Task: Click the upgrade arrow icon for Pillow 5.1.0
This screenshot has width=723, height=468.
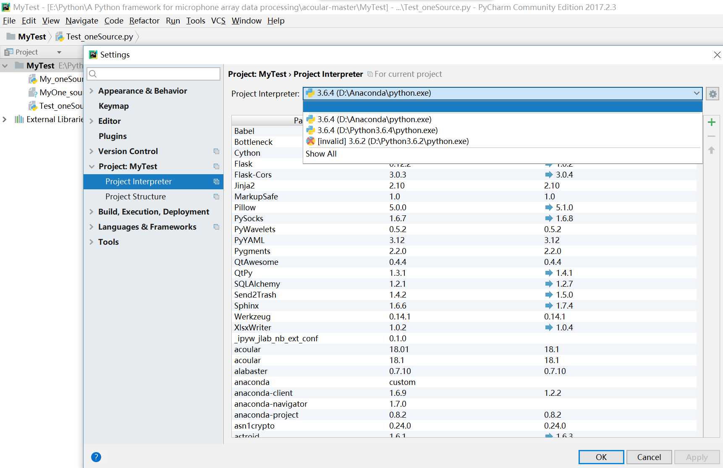Action: pos(549,207)
